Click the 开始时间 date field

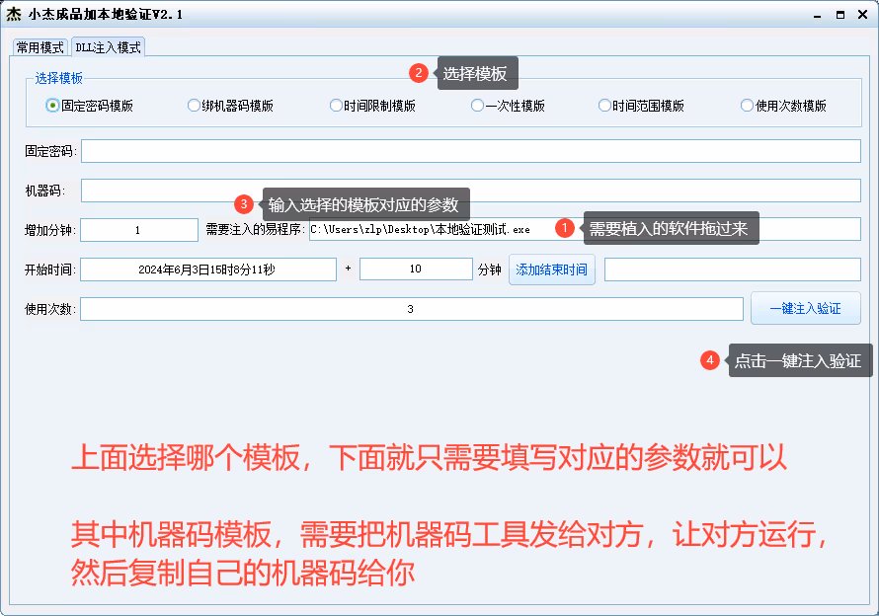pyautogui.click(x=207, y=269)
